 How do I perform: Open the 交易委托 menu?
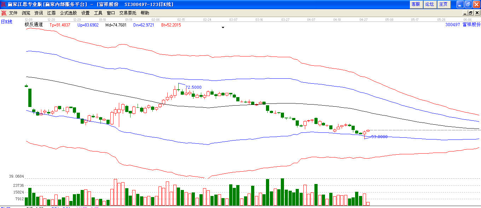128,13
